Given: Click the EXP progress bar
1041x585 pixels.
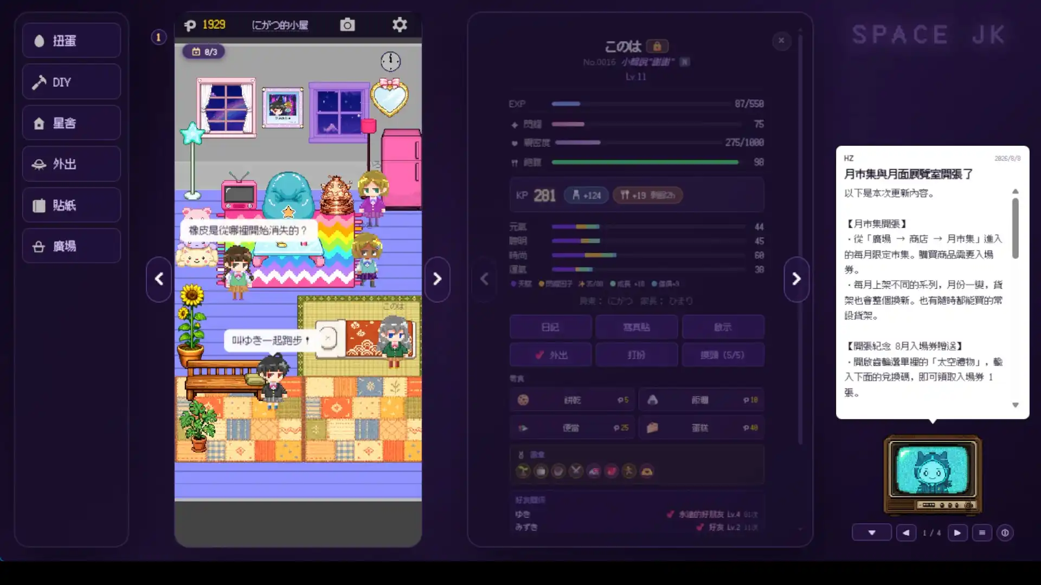Looking at the screenshot, I should coord(641,103).
